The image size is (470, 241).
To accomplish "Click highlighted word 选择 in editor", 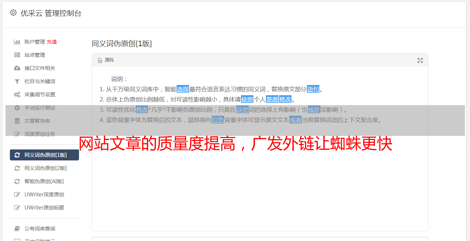I will click(x=183, y=89).
